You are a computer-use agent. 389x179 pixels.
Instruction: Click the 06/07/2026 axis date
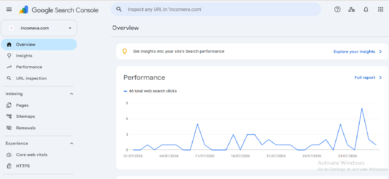pyautogui.click(x=169, y=156)
